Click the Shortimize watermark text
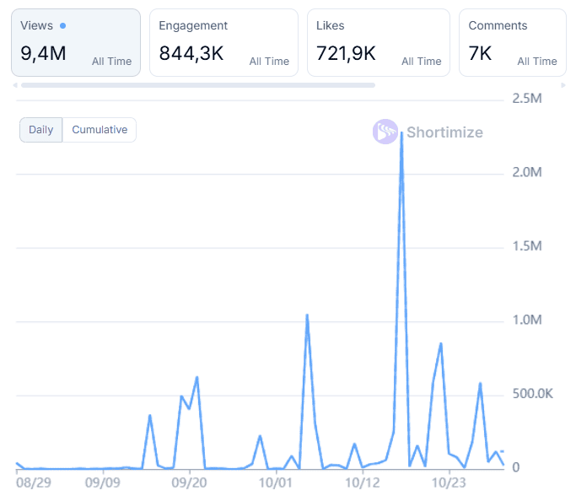 pos(444,132)
